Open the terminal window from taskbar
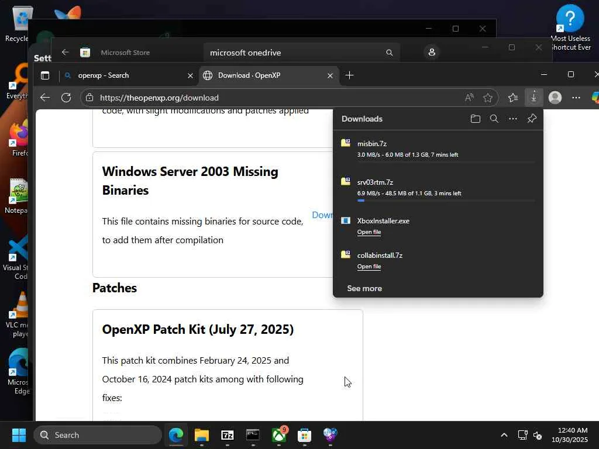The height and width of the screenshot is (449, 599). [253, 435]
